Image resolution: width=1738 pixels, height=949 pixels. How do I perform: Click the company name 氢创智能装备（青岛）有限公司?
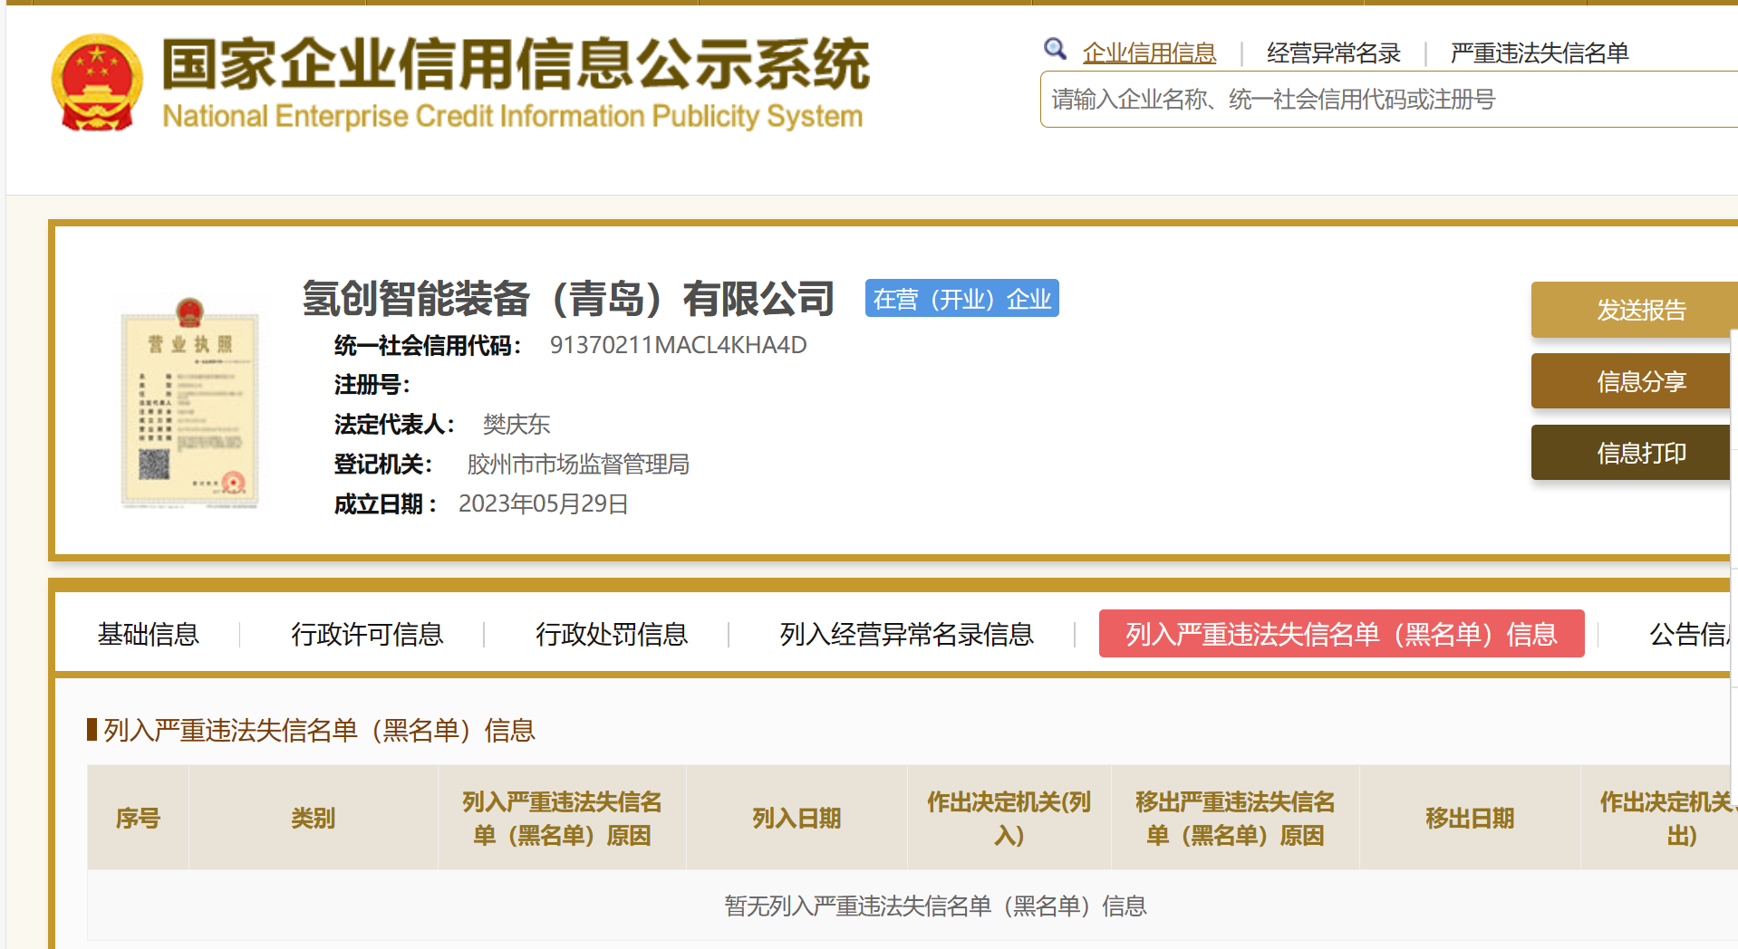coord(568,299)
